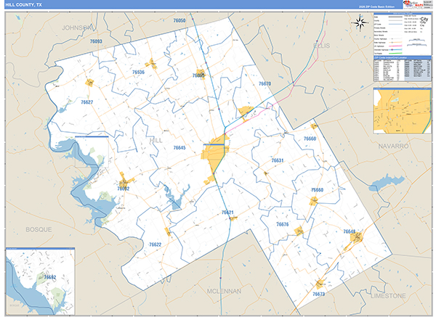Viewport: 436px width, 317px height.
Task: Click the LIMESTONE county label
Action: point(388,296)
